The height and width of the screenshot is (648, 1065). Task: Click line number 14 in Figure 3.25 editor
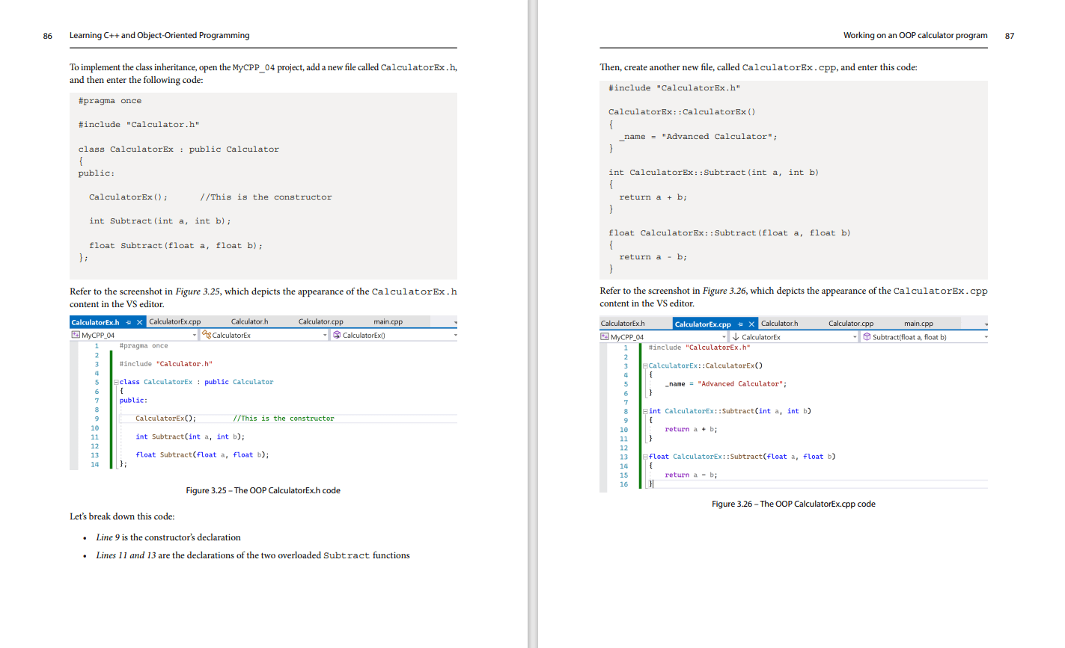[x=95, y=464]
